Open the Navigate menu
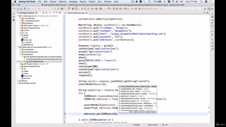This screenshot has width=226, height=127. tap(73, 1)
